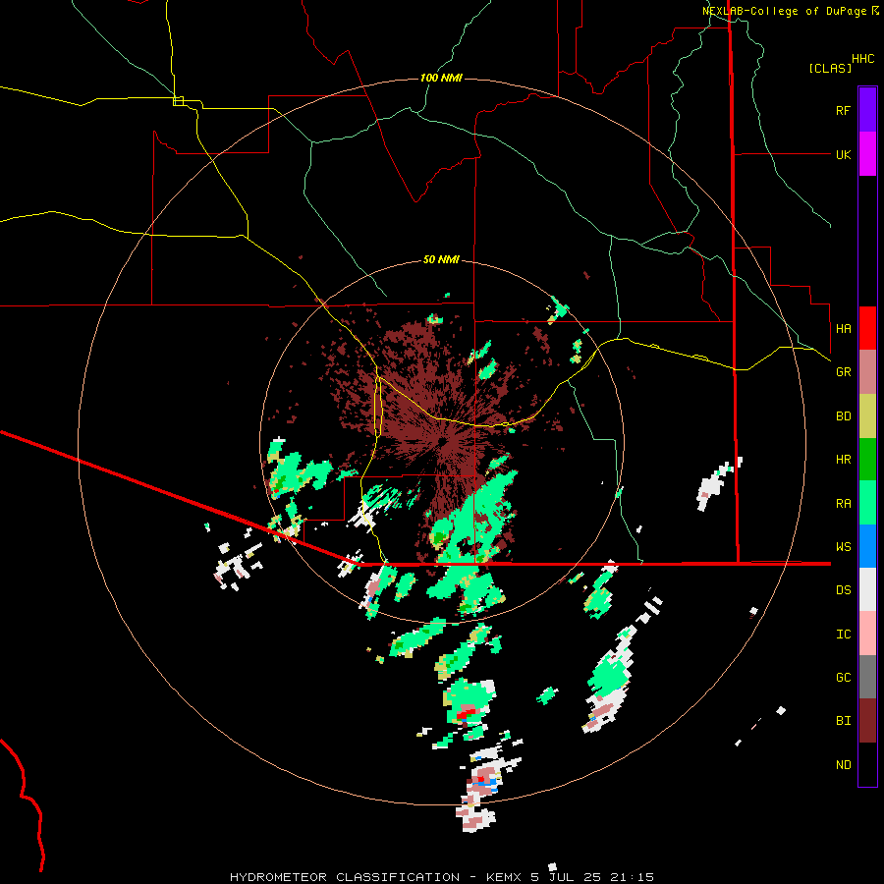Click the IC legend label
The height and width of the screenshot is (884, 884).
tap(843, 635)
